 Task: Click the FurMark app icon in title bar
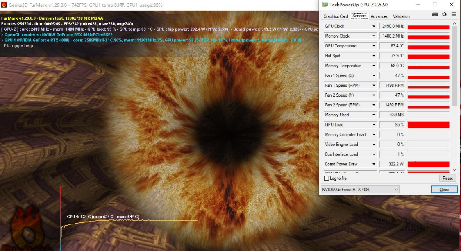[x=4, y=5]
